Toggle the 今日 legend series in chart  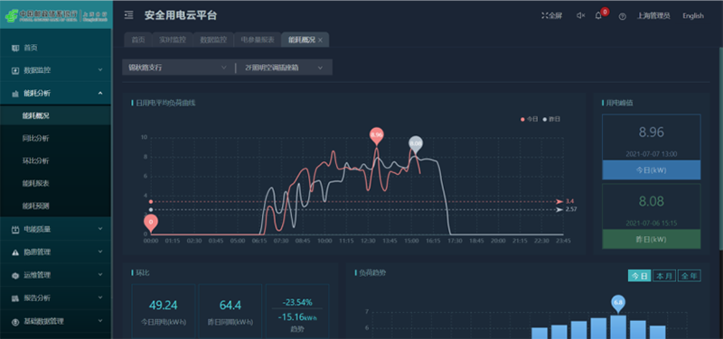(530, 119)
